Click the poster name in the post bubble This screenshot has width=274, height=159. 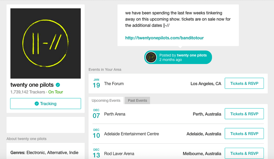point(192,55)
